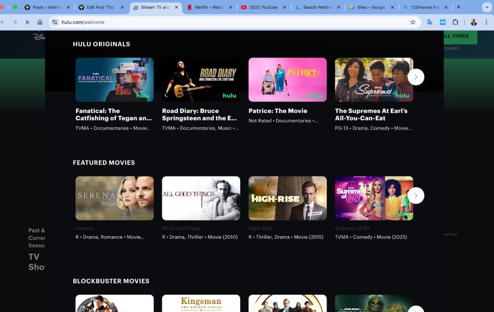The width and height of the screenshot is (494, 312).
Task: Open the Fanatical thumbnail
Action: 115,80
